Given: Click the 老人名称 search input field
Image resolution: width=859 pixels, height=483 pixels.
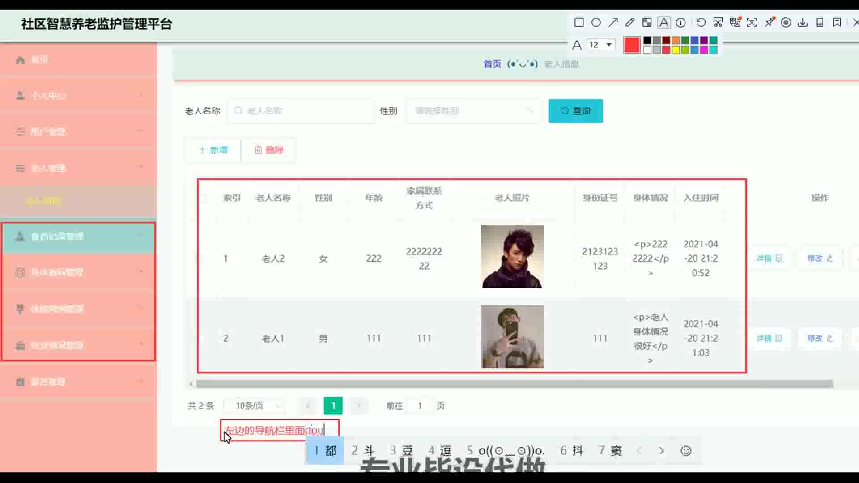Looking at the screenshot, I should tap(301, 111).
